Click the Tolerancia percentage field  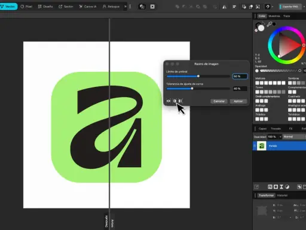(x=240, y=89)
